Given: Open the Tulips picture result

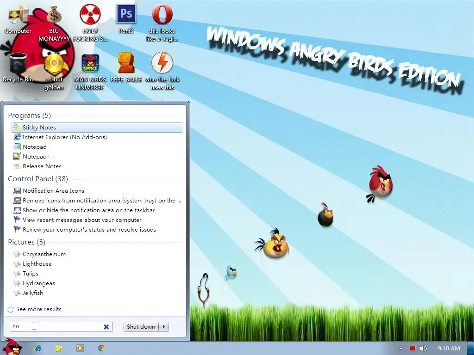Looking at the screenshot, I should (97, 274).
